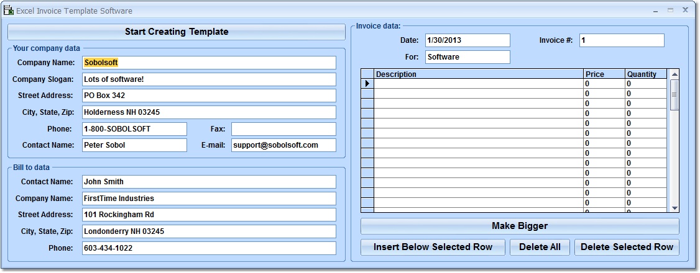The image size is (700, 273).
Task: Click the Price column header
Action: coord(604,74)
